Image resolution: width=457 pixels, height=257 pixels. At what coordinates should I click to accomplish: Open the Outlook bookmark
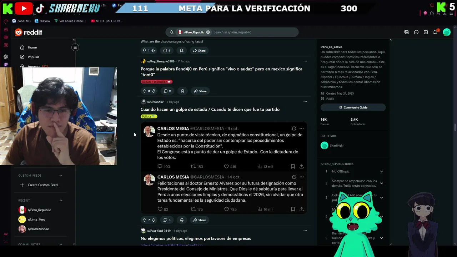pos(42,21)
